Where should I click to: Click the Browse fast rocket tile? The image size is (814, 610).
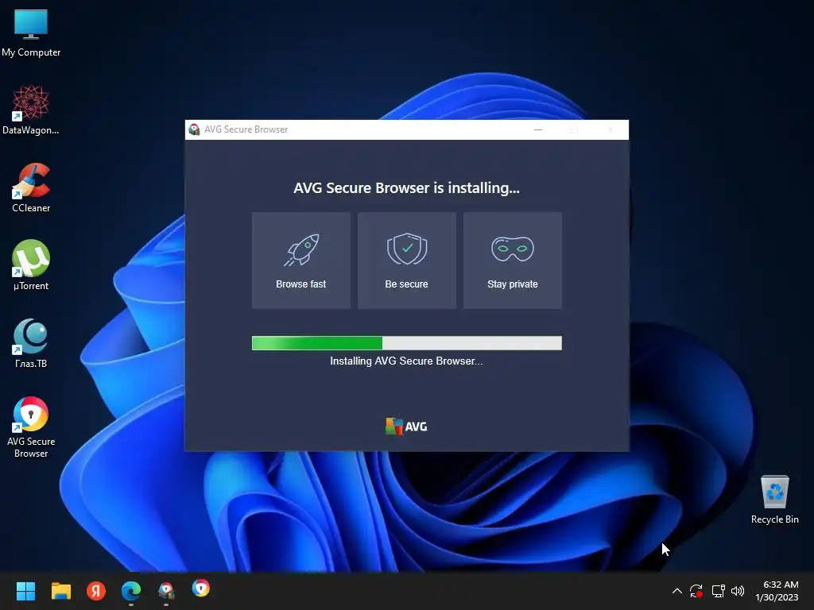[x=301, y=261]
